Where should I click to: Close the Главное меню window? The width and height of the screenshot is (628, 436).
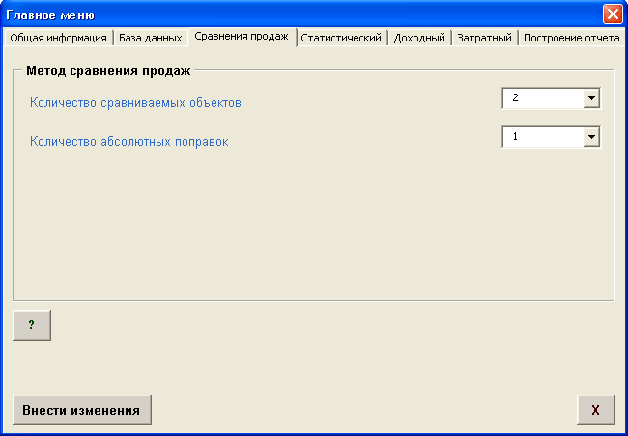(x=613, y=14)
